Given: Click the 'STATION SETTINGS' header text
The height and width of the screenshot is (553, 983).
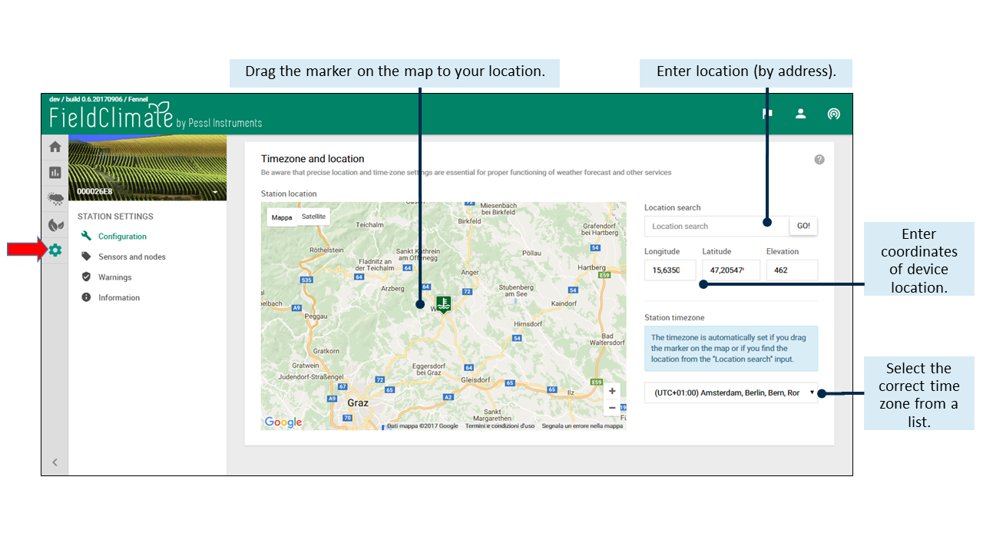Looking at the screenshot, I should [115, 217].
